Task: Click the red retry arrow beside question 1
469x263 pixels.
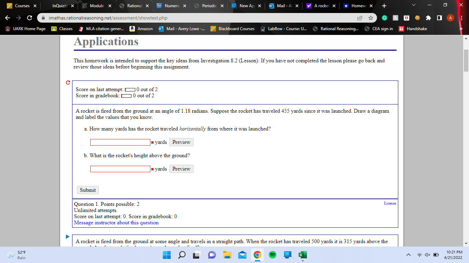Action: pos(68,83)
